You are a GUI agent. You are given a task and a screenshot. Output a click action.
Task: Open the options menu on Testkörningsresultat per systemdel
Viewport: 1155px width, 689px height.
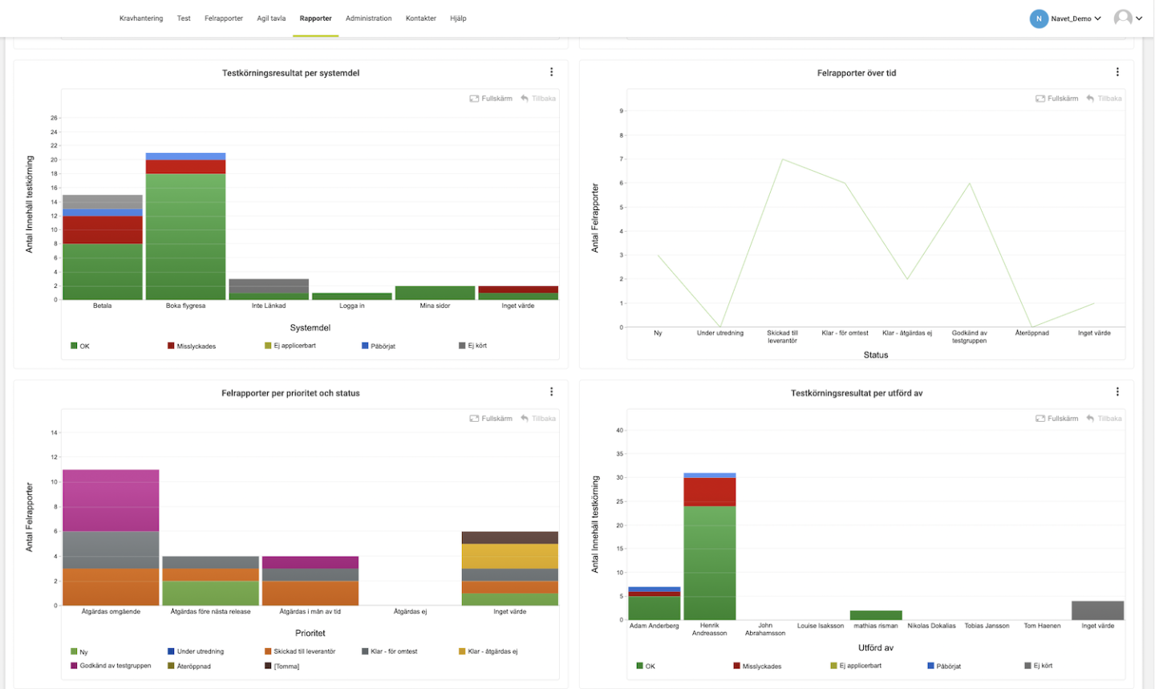(551, 71)
